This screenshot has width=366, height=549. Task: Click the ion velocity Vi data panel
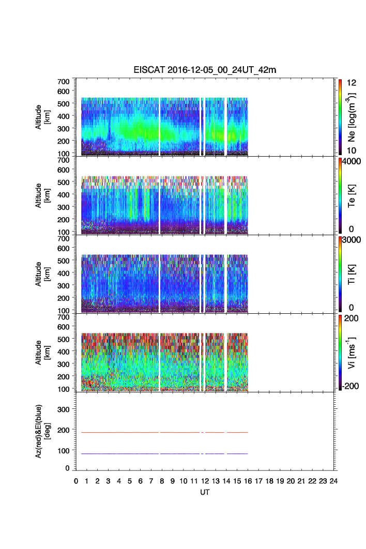tap(205, 353)
